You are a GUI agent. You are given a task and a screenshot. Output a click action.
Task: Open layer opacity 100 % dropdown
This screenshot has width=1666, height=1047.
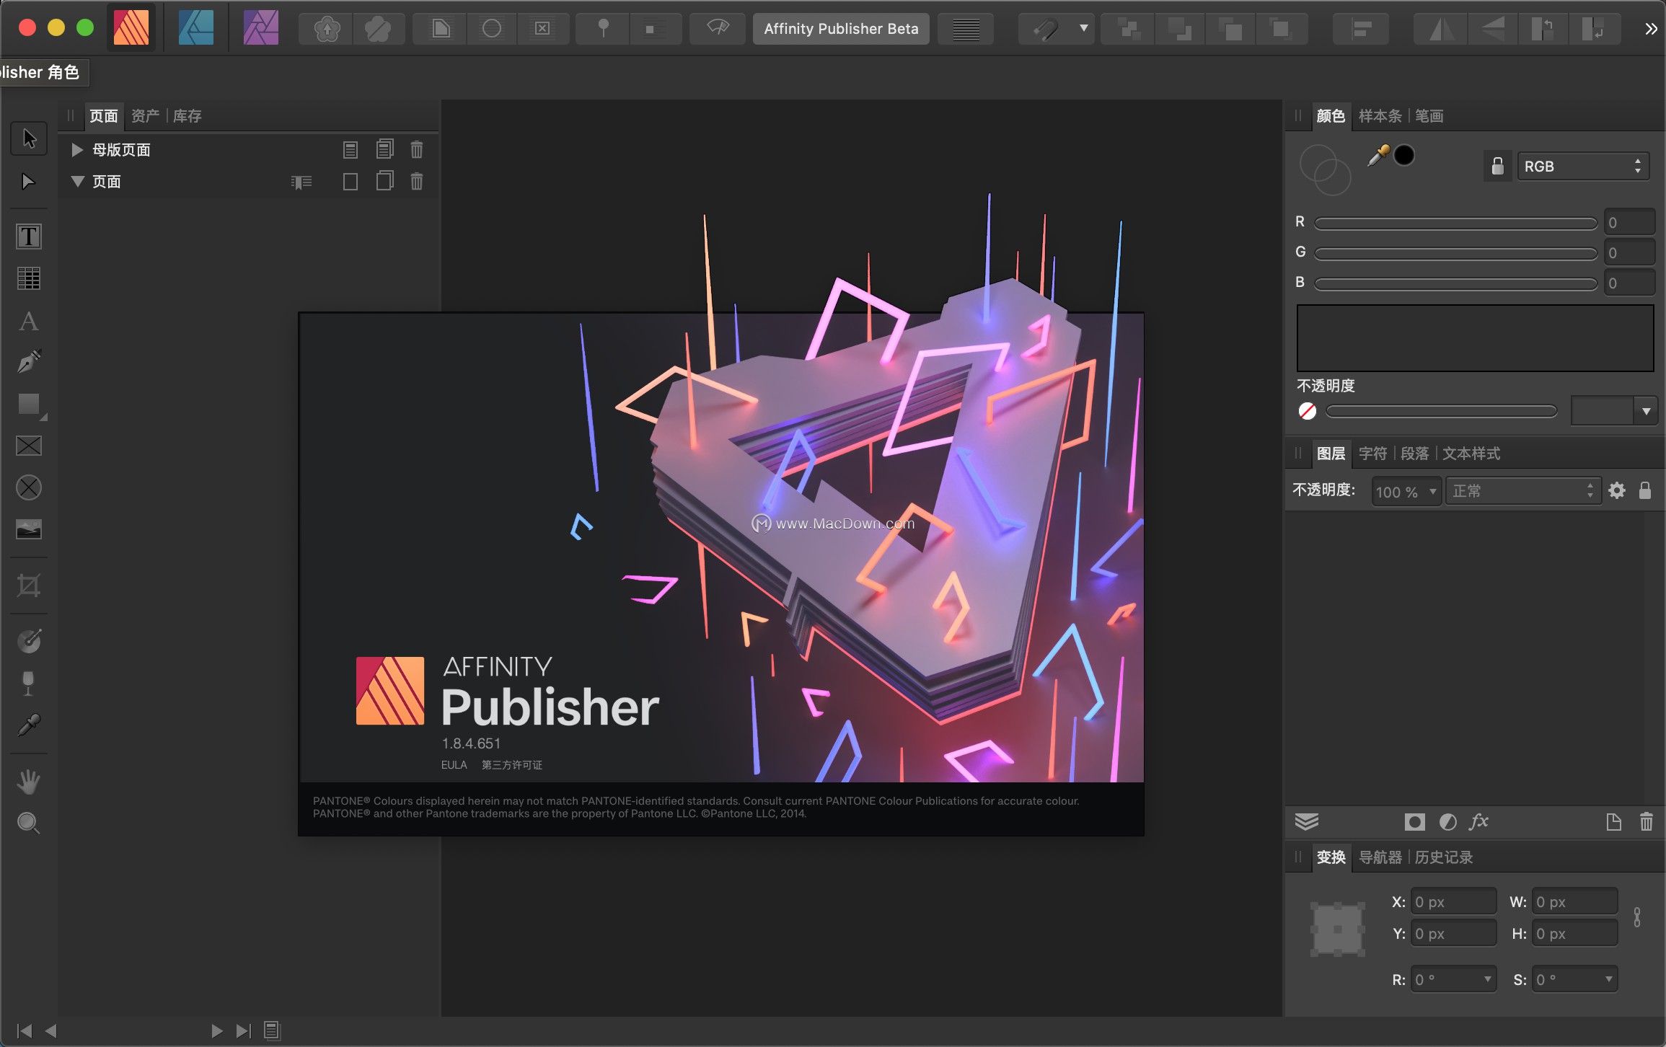[1406, 492]
